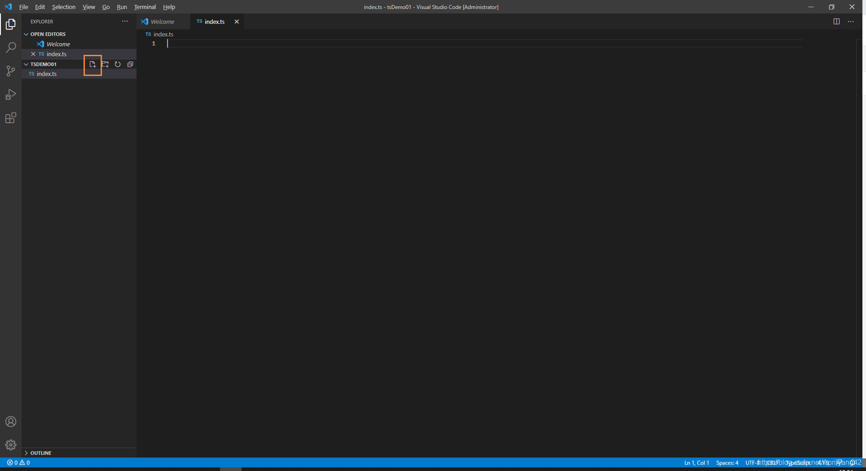Open the Help menu

[169, 7]
